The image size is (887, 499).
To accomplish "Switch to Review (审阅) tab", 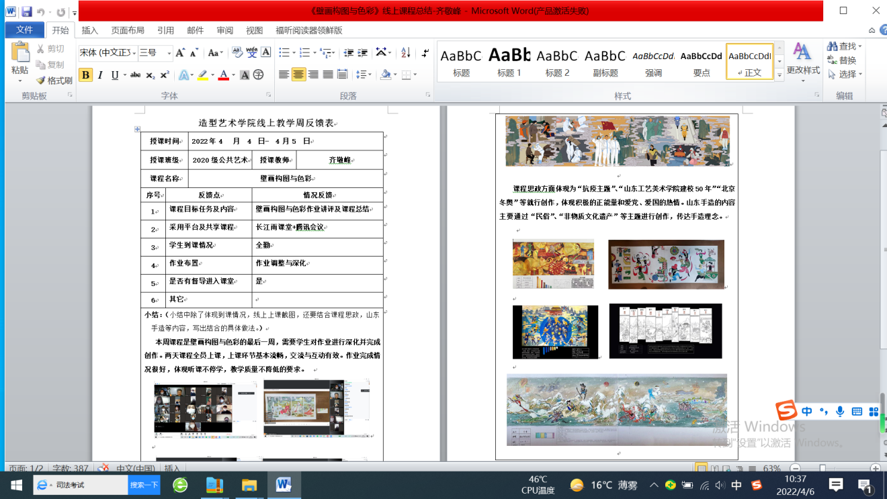I will pos(225,30).
